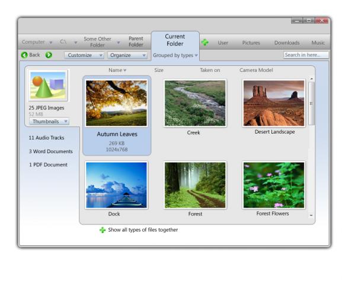Select the 11 Audio Tracks group

point(46,138)
